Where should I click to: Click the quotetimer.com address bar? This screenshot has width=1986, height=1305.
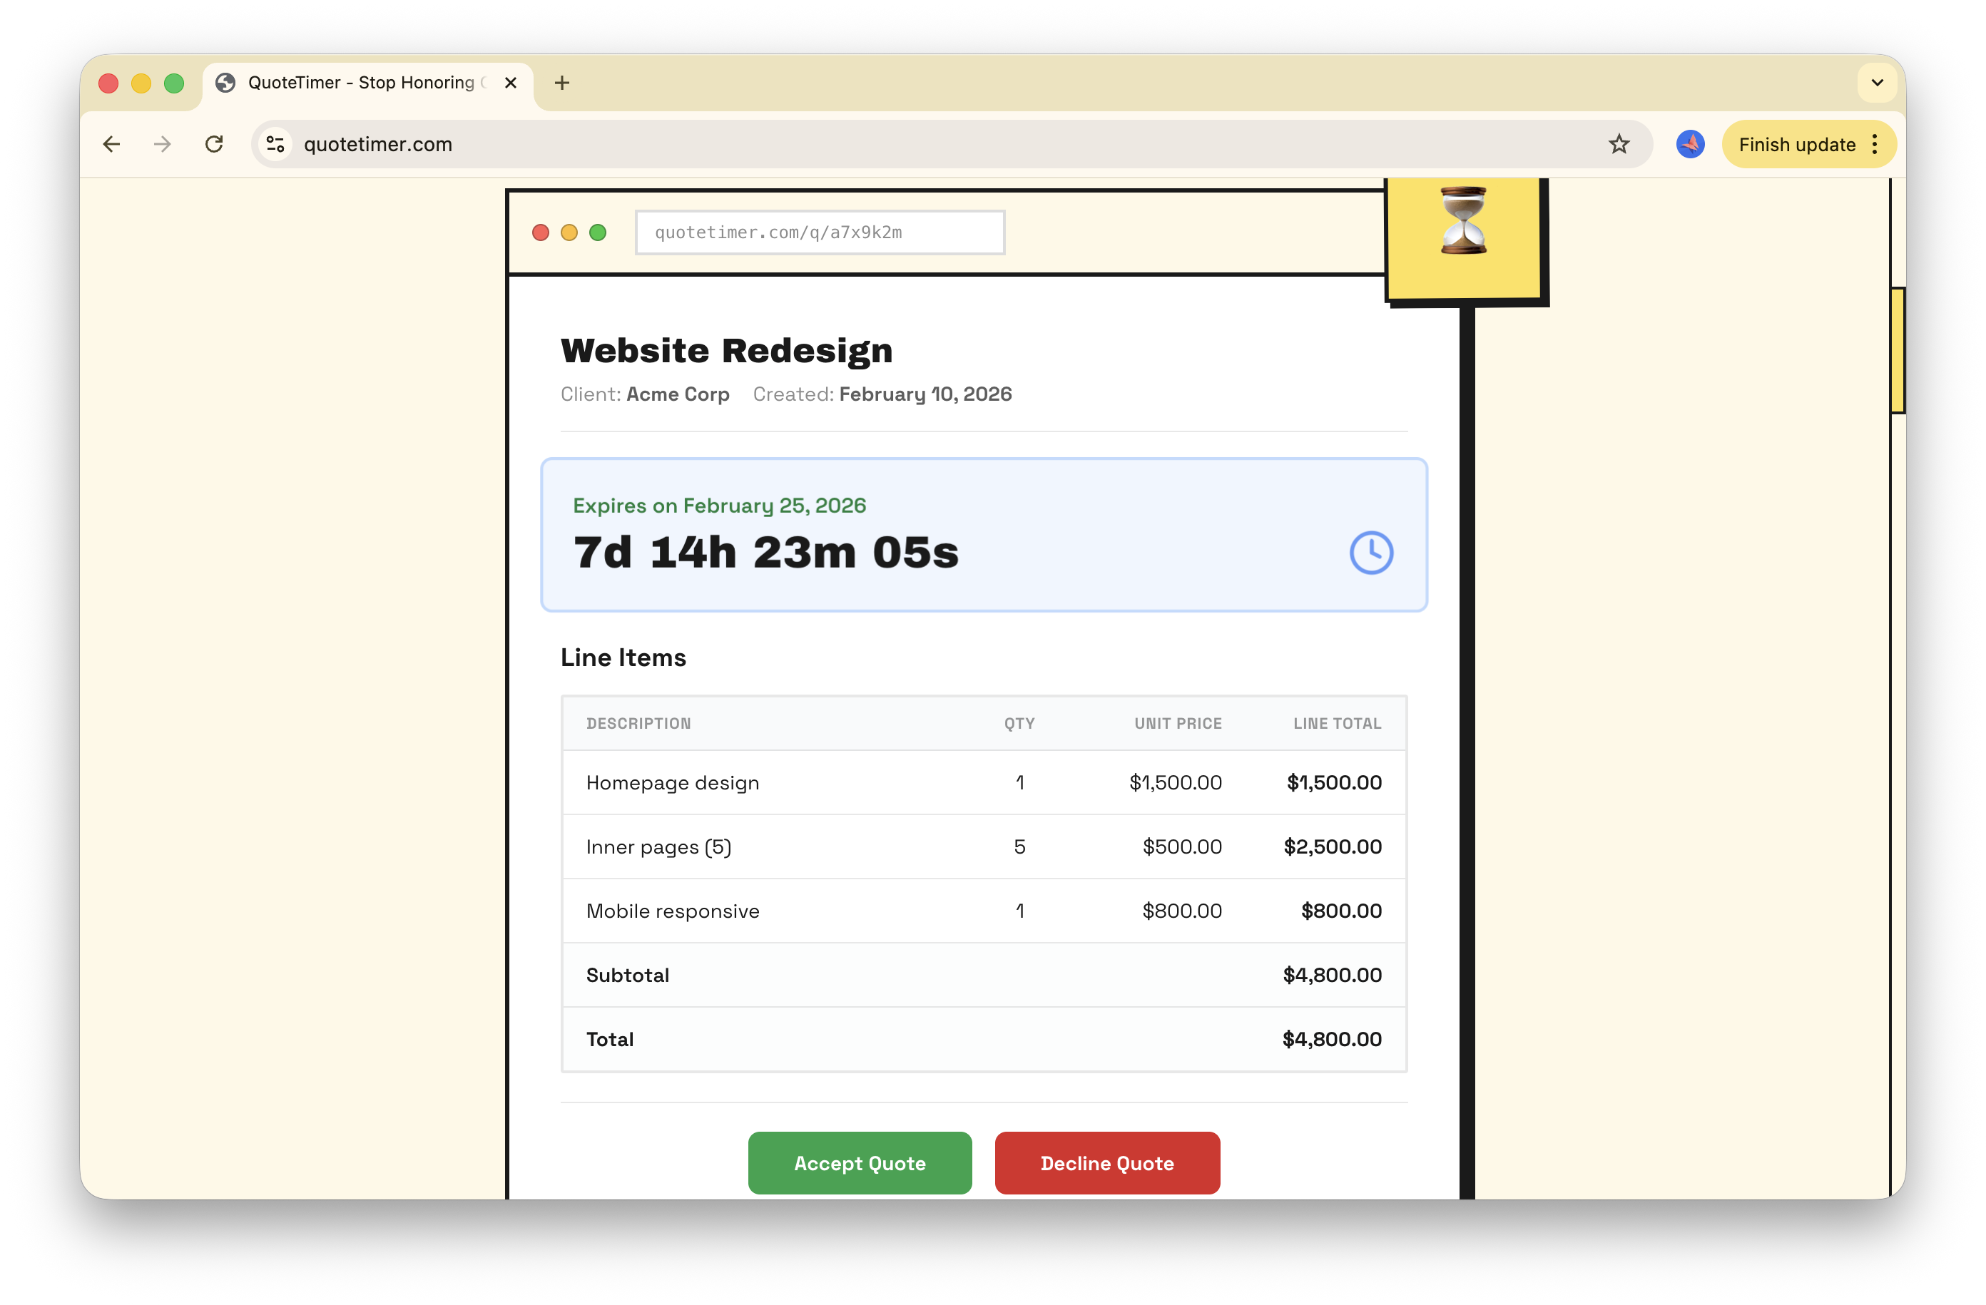pos(584,143)
